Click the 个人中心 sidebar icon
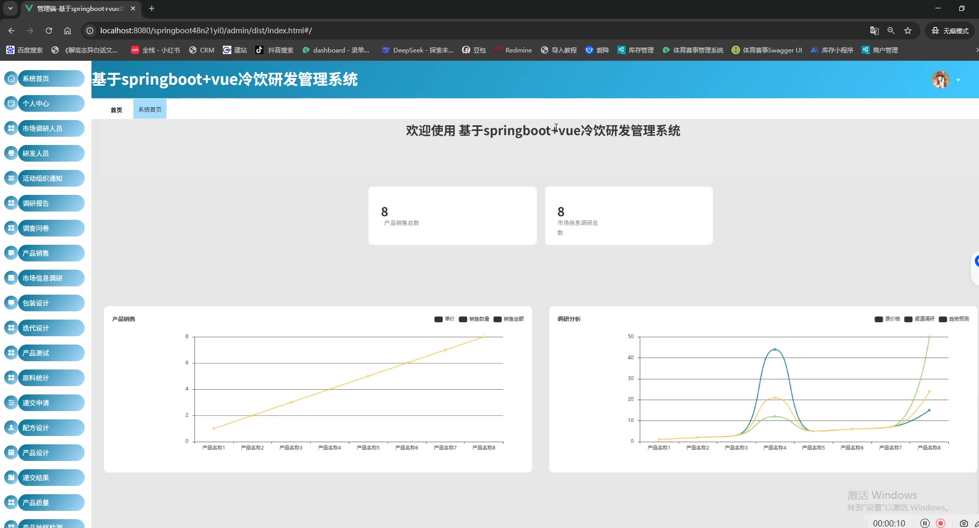Image resolution: width=979 pixels, height=528 pixels. 11,103
